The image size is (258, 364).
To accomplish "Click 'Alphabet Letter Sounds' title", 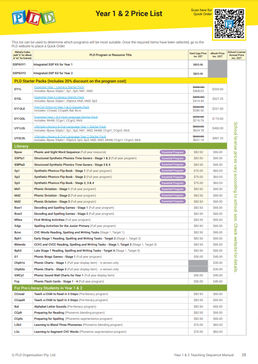I will [x=50, y=307].
